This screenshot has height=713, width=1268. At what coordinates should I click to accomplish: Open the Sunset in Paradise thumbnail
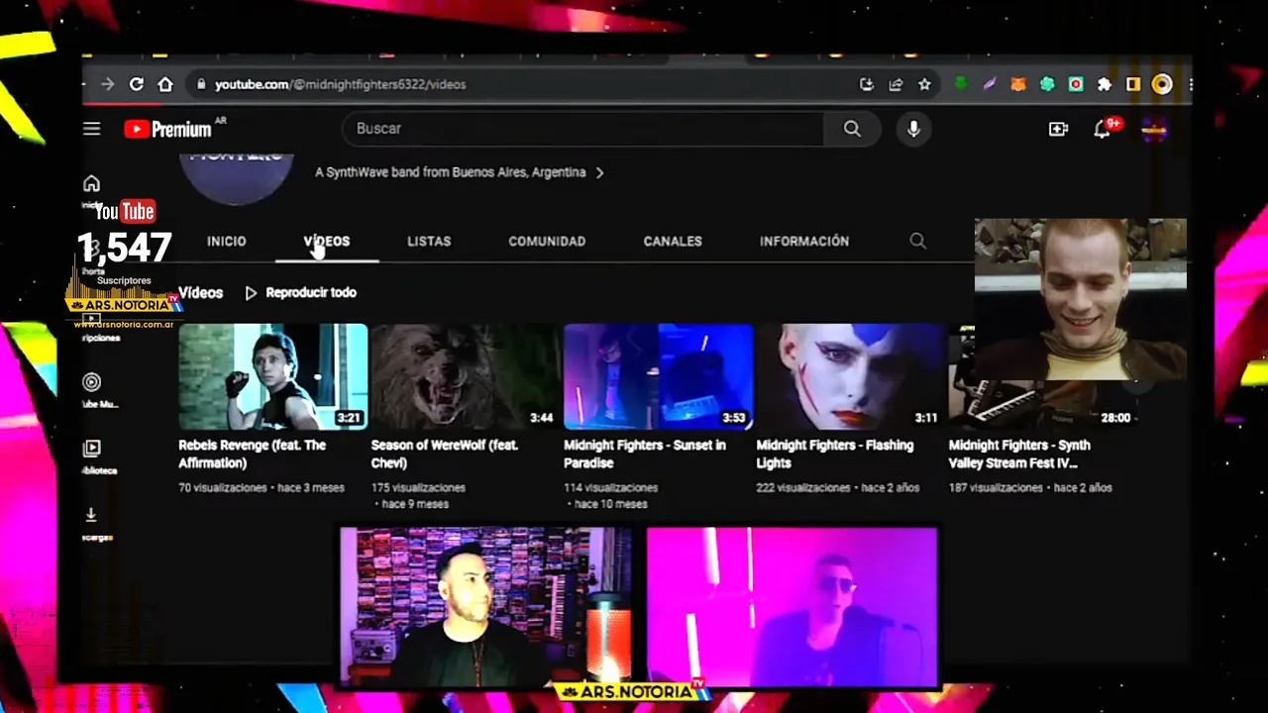[658, 377]
